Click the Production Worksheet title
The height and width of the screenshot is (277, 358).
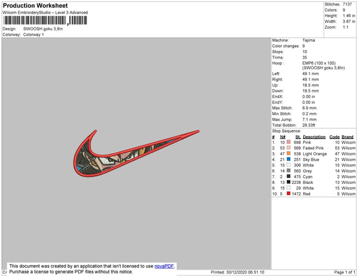point(35,6)
